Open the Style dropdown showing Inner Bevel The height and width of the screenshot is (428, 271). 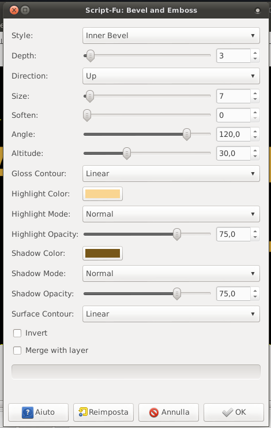(171, 35)
